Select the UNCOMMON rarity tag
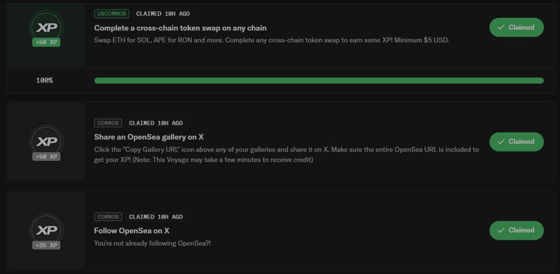 [x=112, y=14]
